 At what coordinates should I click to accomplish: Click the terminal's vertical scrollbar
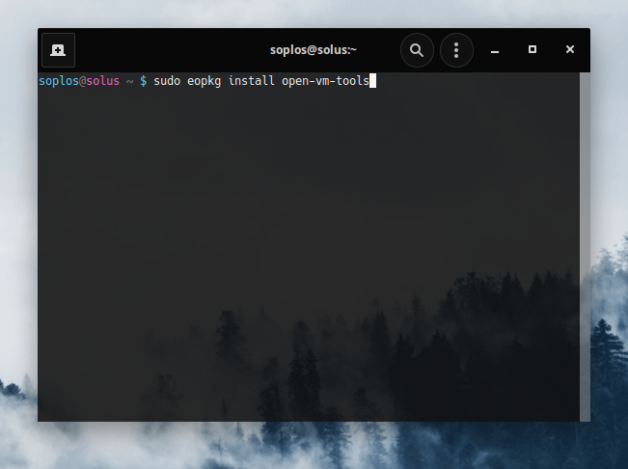pos(585,247)
